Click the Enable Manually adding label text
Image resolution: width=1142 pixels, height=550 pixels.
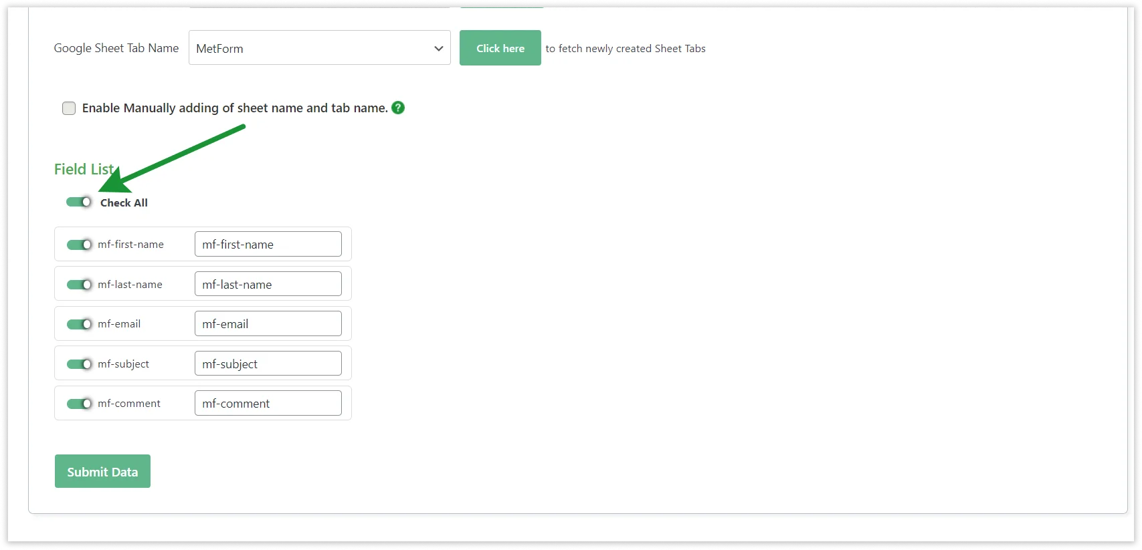(x=234, y=108)
